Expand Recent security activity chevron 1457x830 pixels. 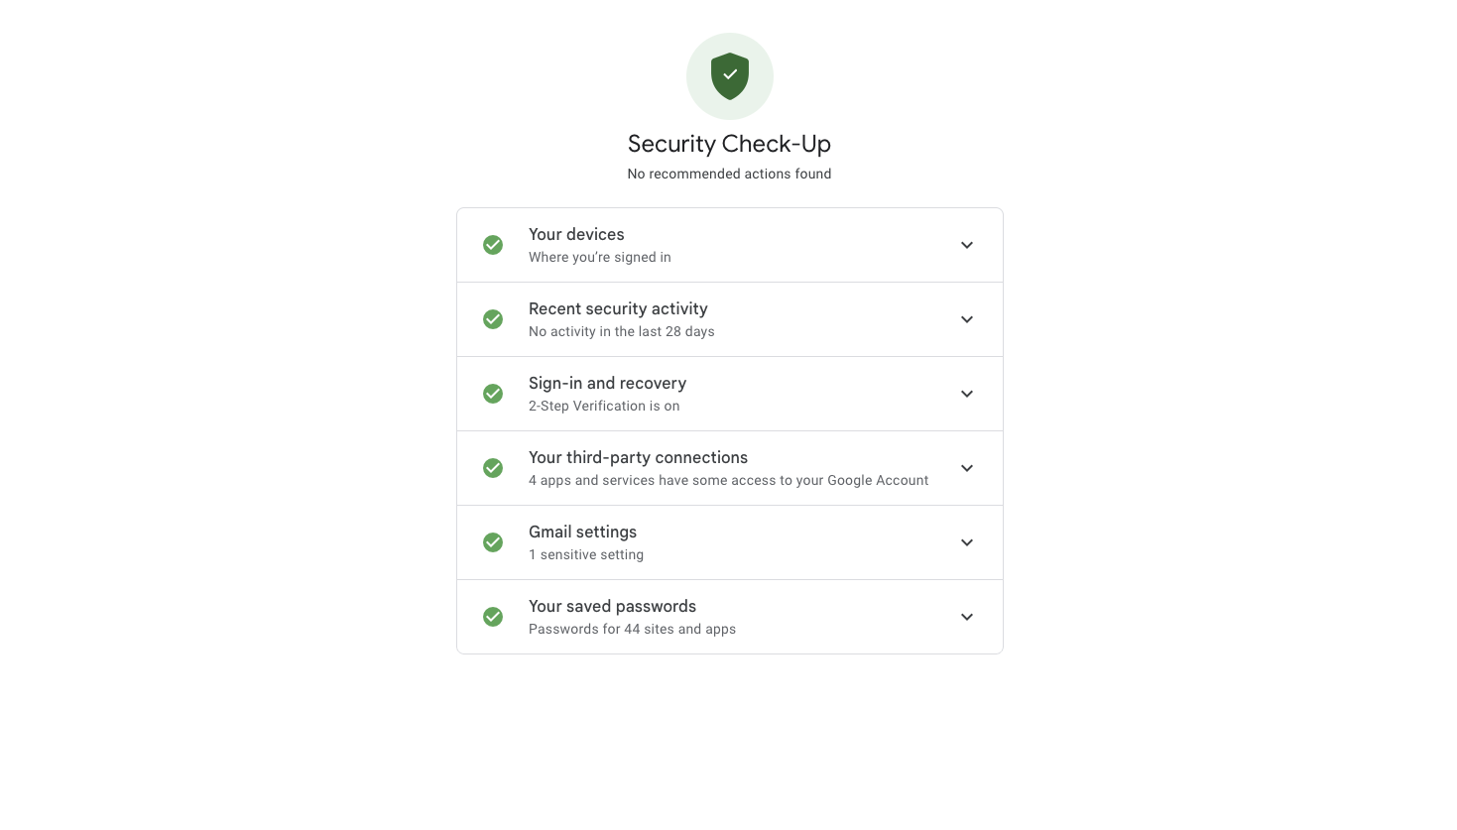(x=967, y=319)
